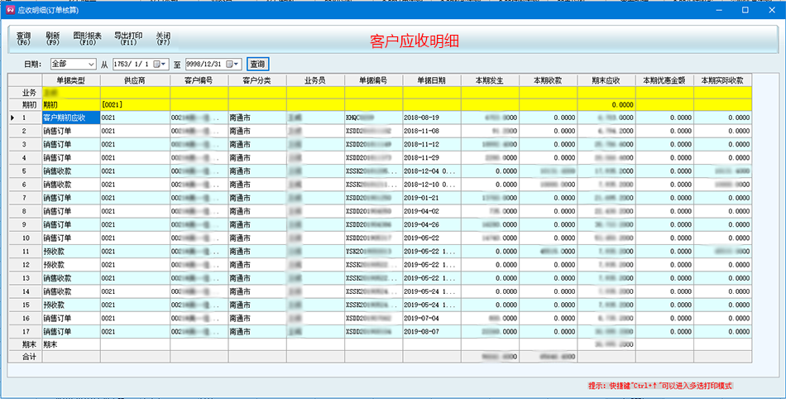Open 图形报表 (F10) chart report
The image size is (786, 399).
coord(88,39)
